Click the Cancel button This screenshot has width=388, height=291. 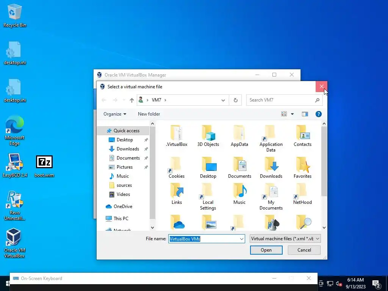304,250
